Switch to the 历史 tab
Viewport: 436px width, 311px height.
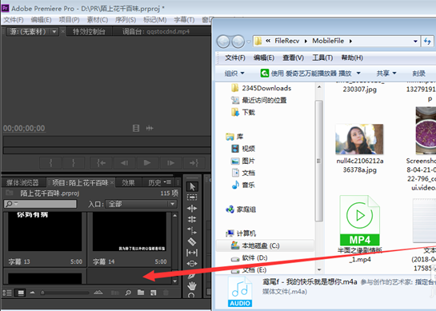(154, 182)
